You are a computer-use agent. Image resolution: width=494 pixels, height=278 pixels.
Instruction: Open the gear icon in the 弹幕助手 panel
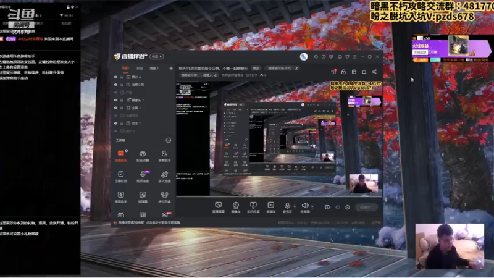click(72, 7)
